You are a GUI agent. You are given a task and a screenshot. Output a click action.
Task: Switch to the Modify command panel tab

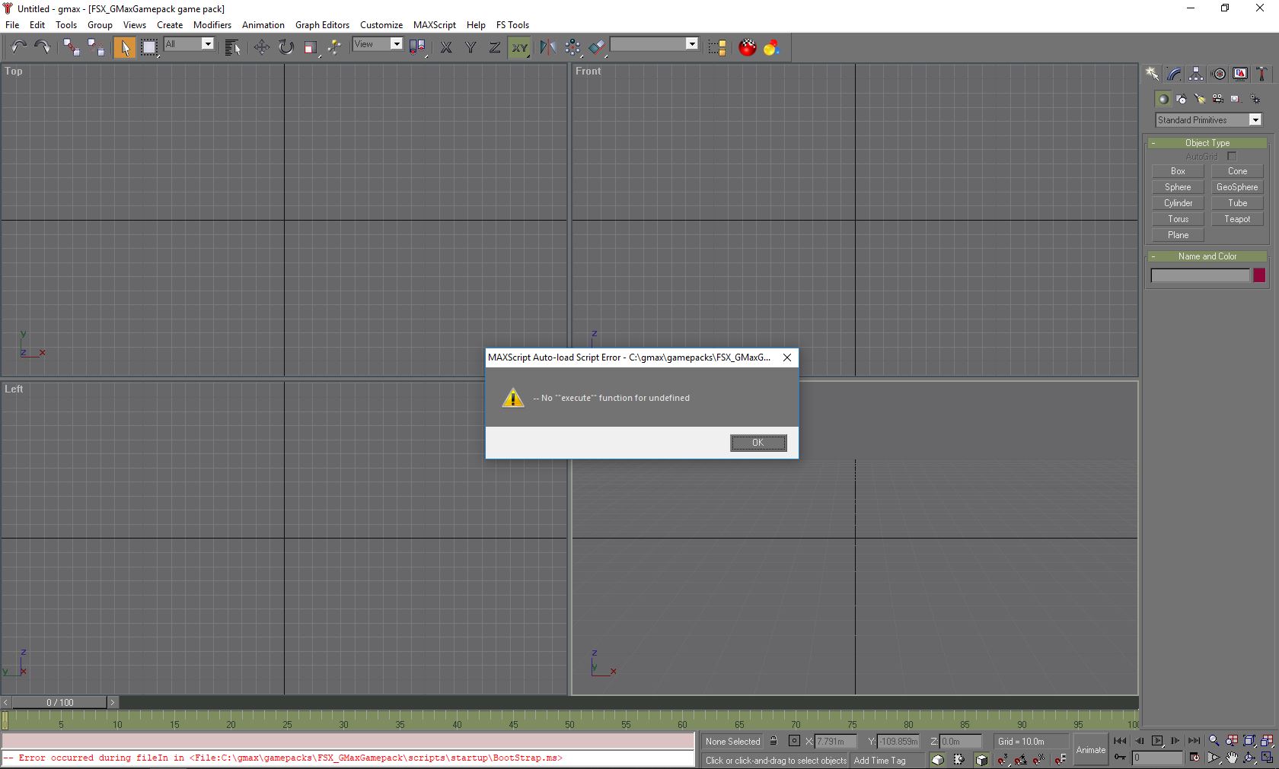click(1174, 74)
